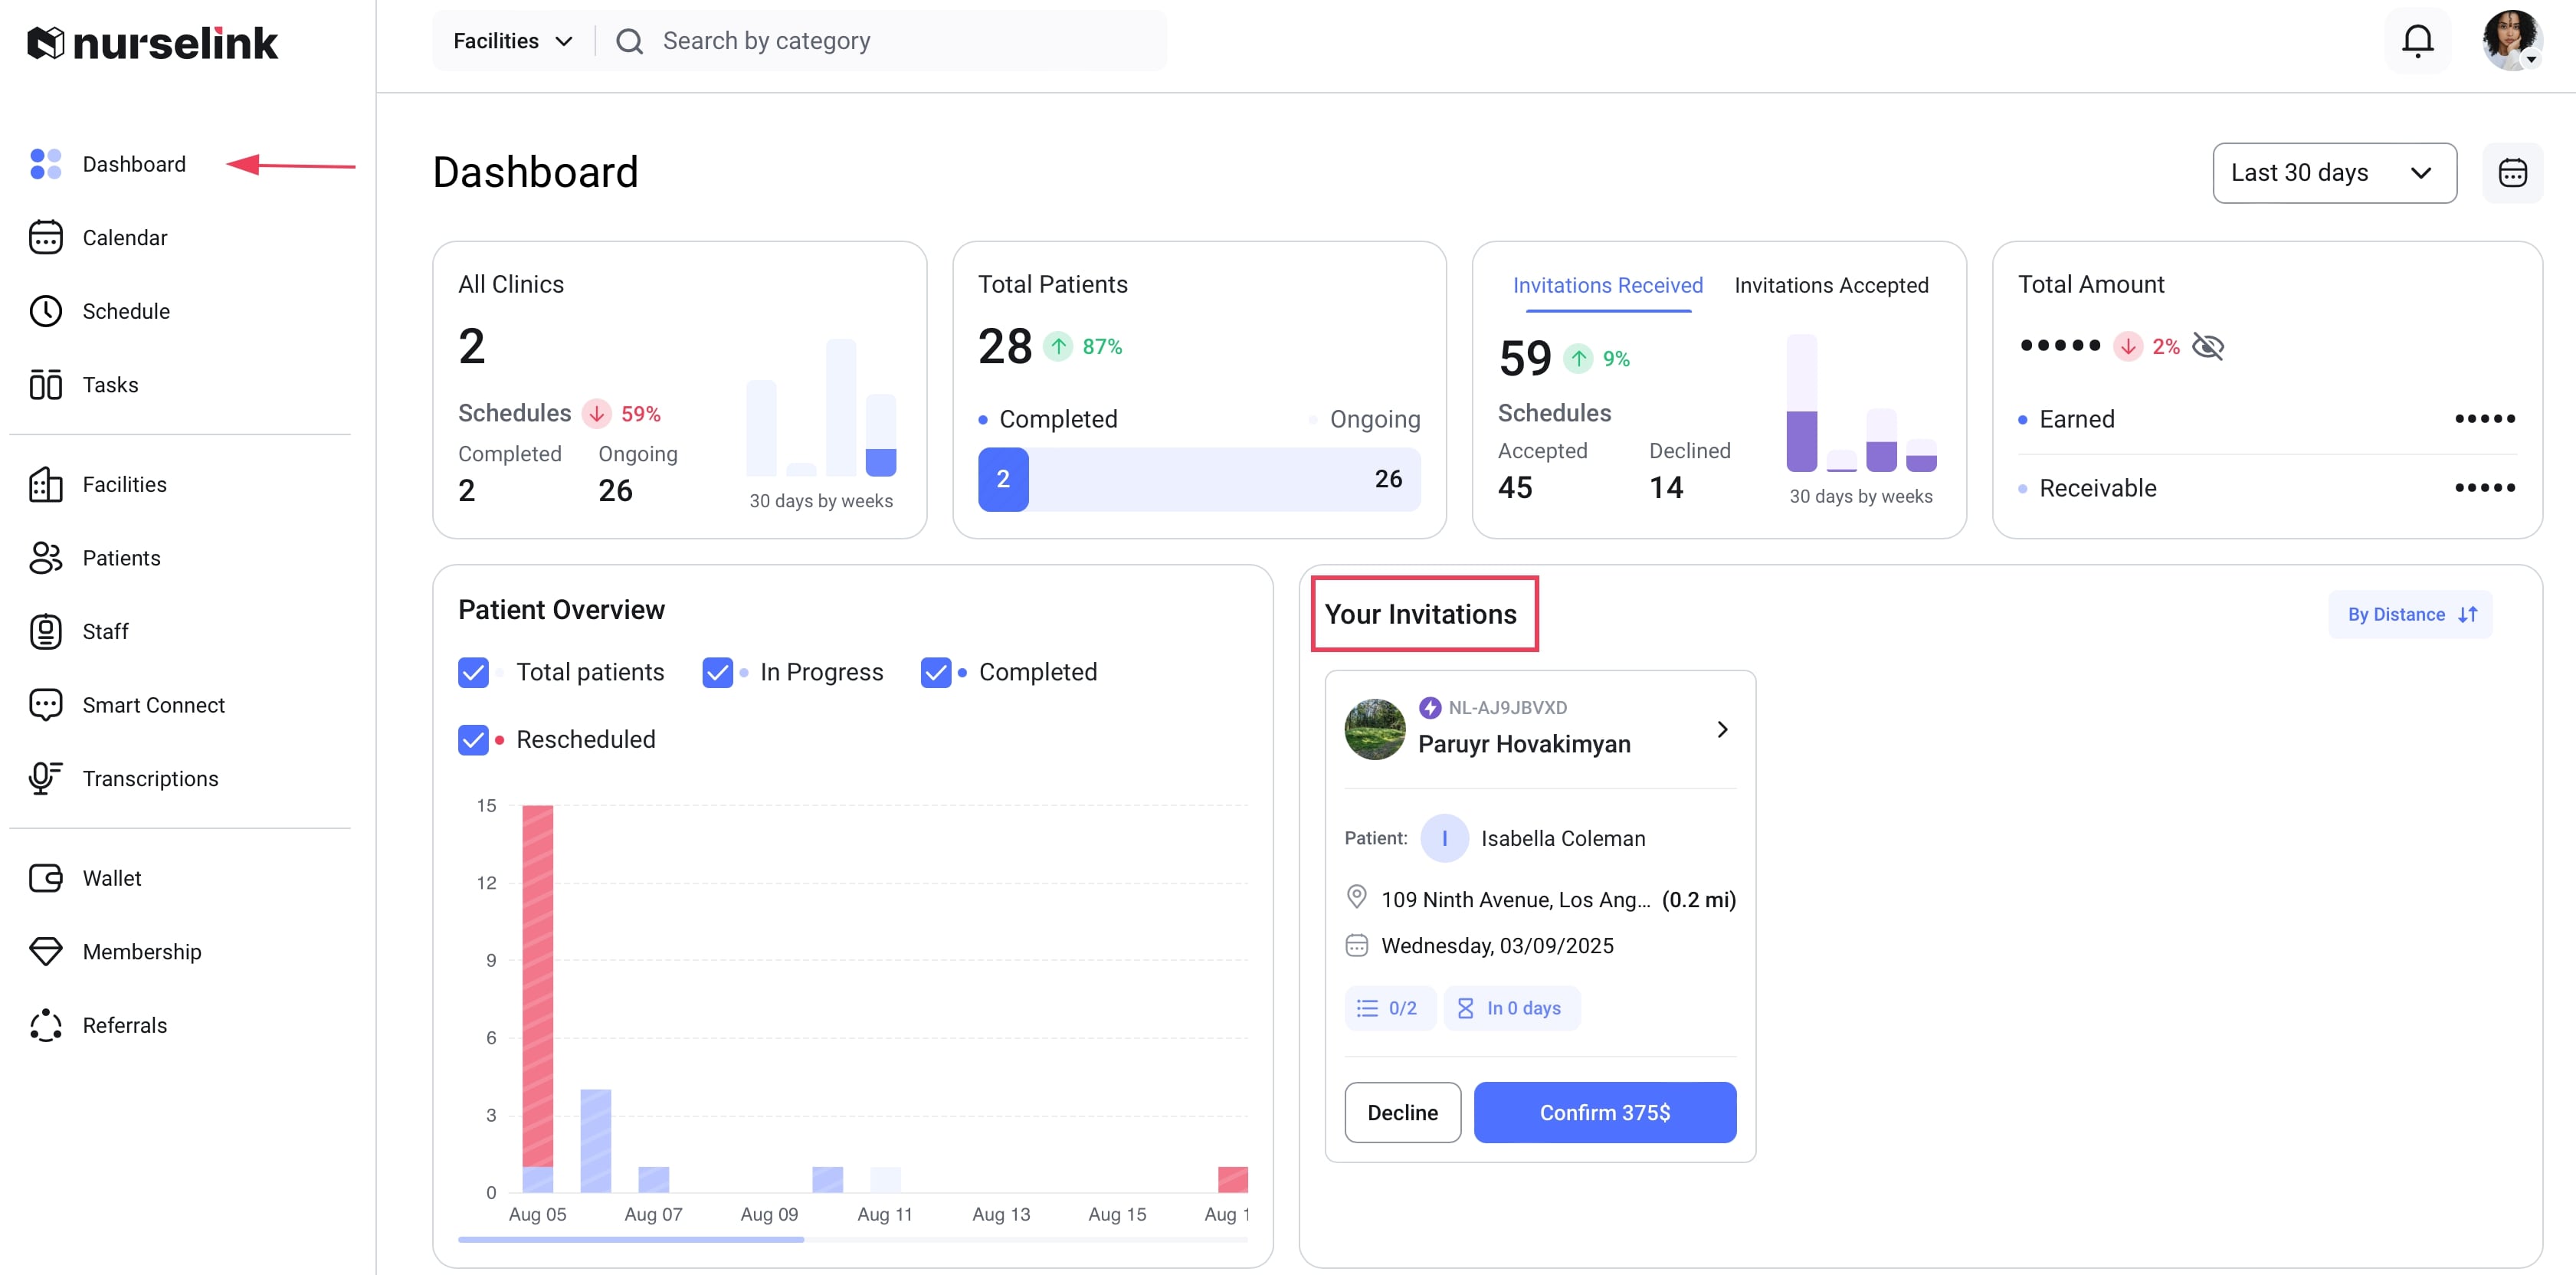Expand the Facilities search category dropdown
Screen dimensions: 2576x1275
click(512, 41)
